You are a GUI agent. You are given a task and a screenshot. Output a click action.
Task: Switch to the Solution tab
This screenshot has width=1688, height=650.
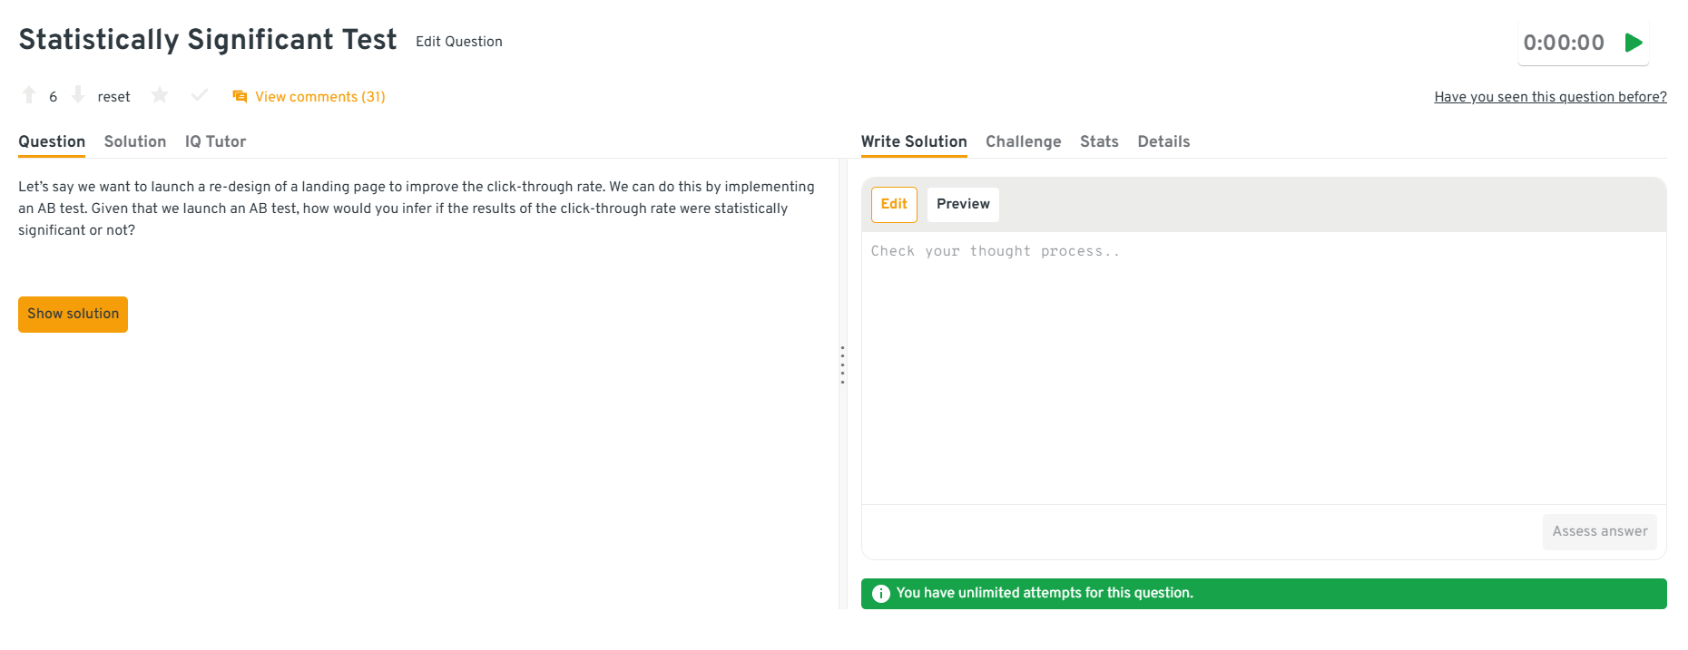(135, 141)
